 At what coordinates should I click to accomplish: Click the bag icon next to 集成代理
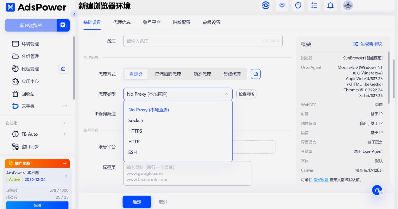click(256, 74)
